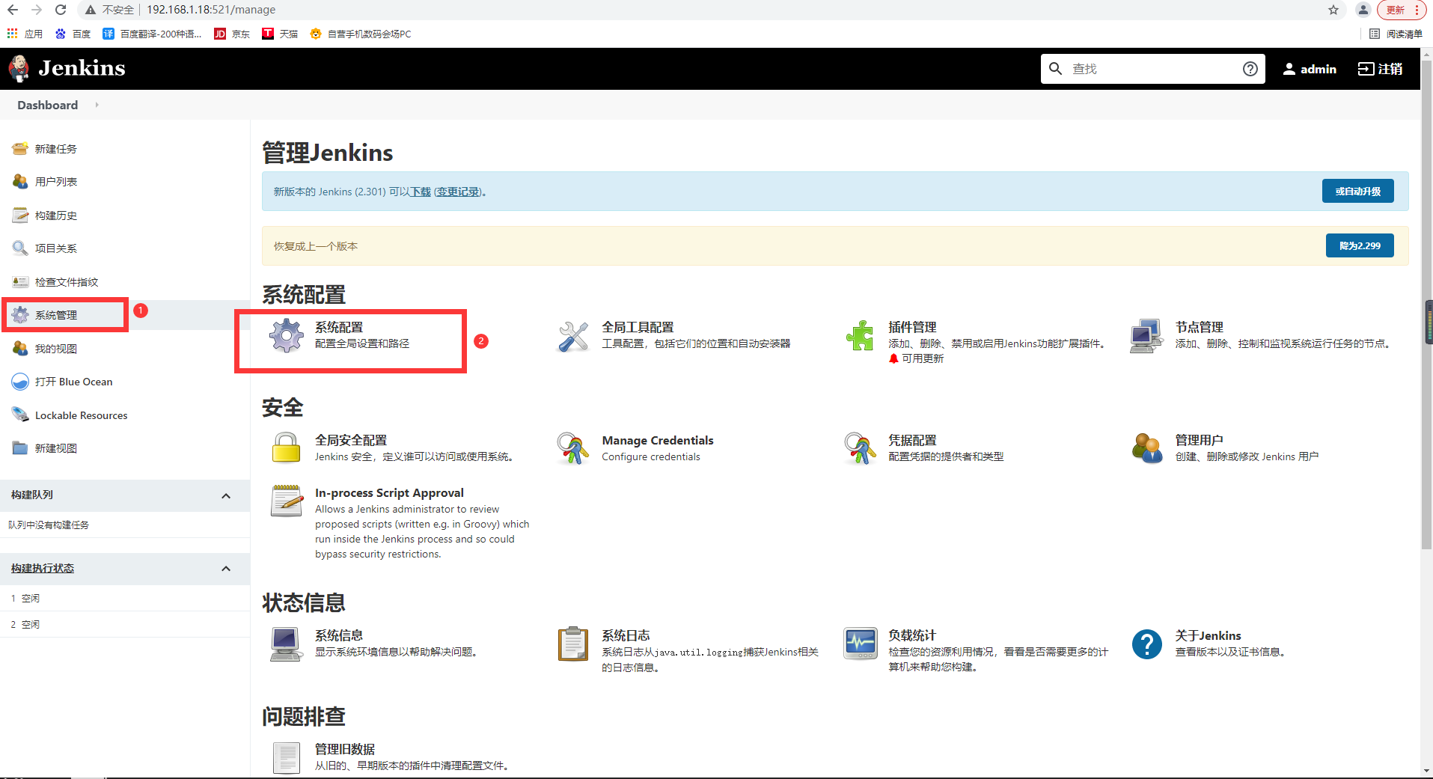The width and height of the screenshot is (1433, 779).
Task: Click the browser address bar URL
Action: click(211, 10)
